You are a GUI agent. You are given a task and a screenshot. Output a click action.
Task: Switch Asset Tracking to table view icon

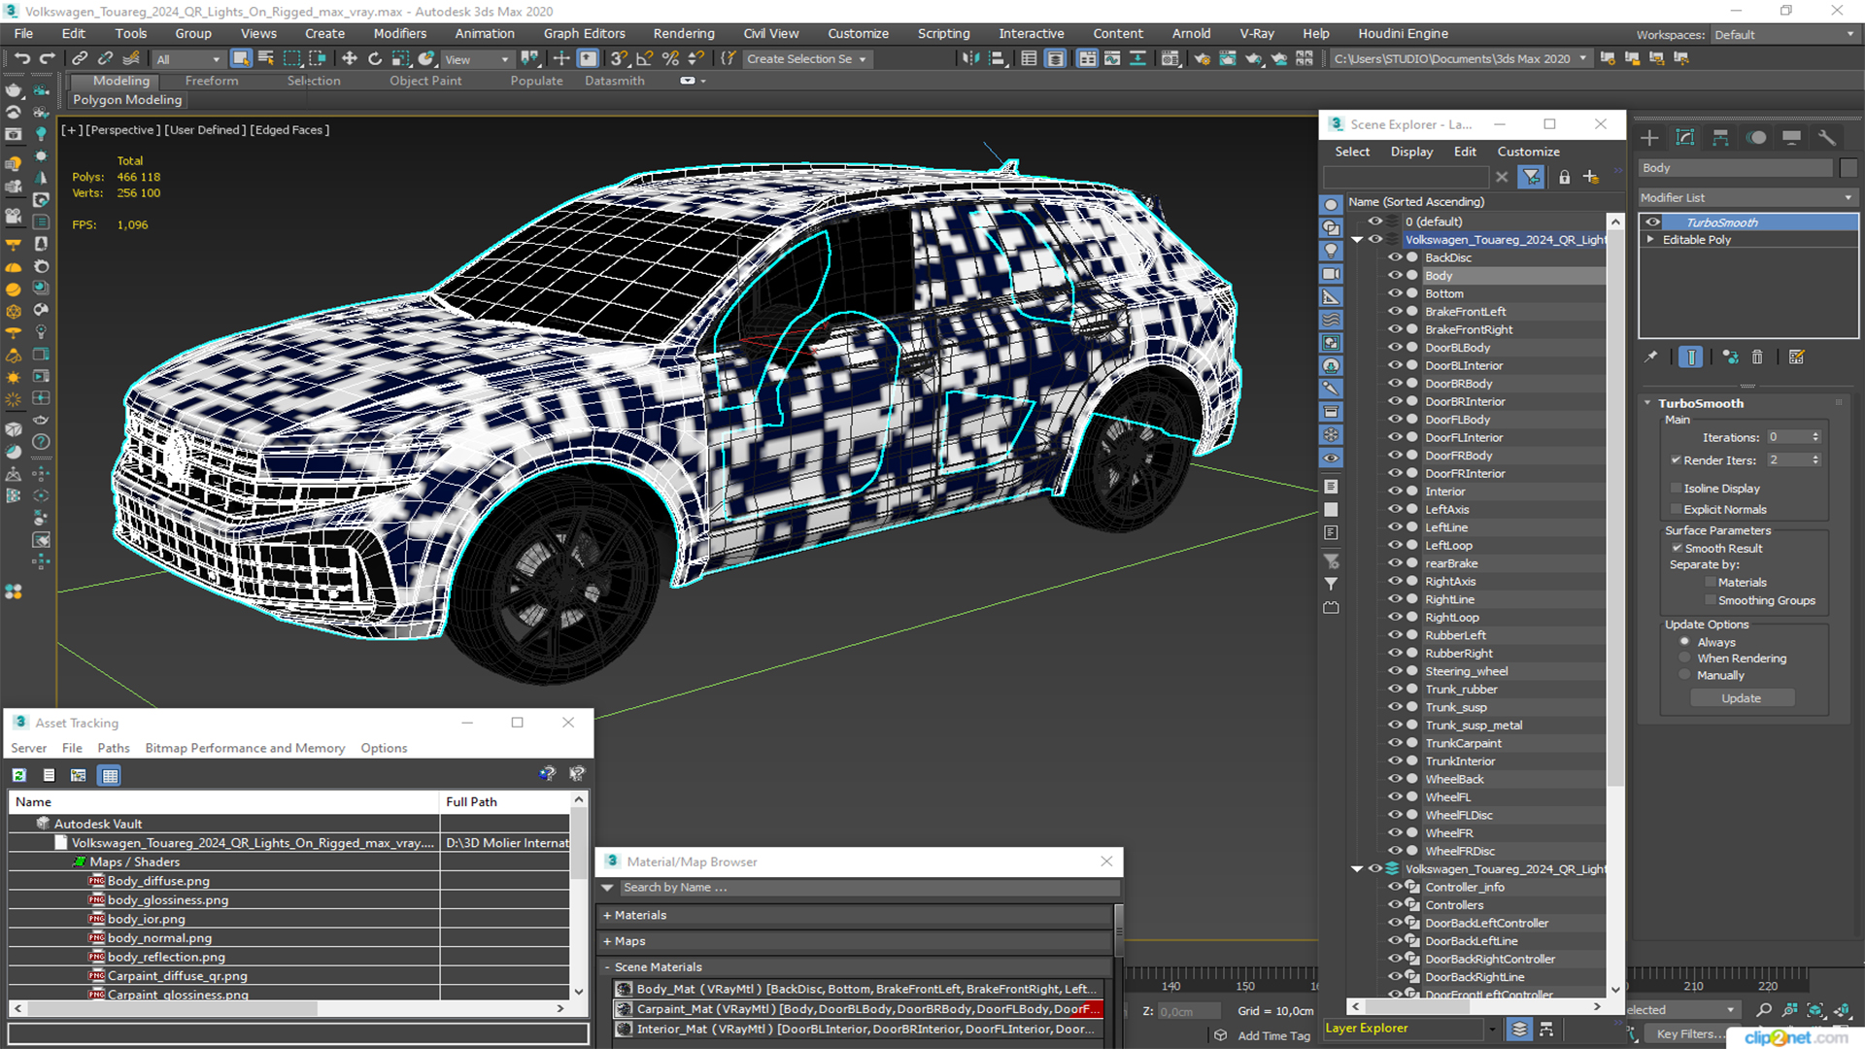(x=110, y=775)
